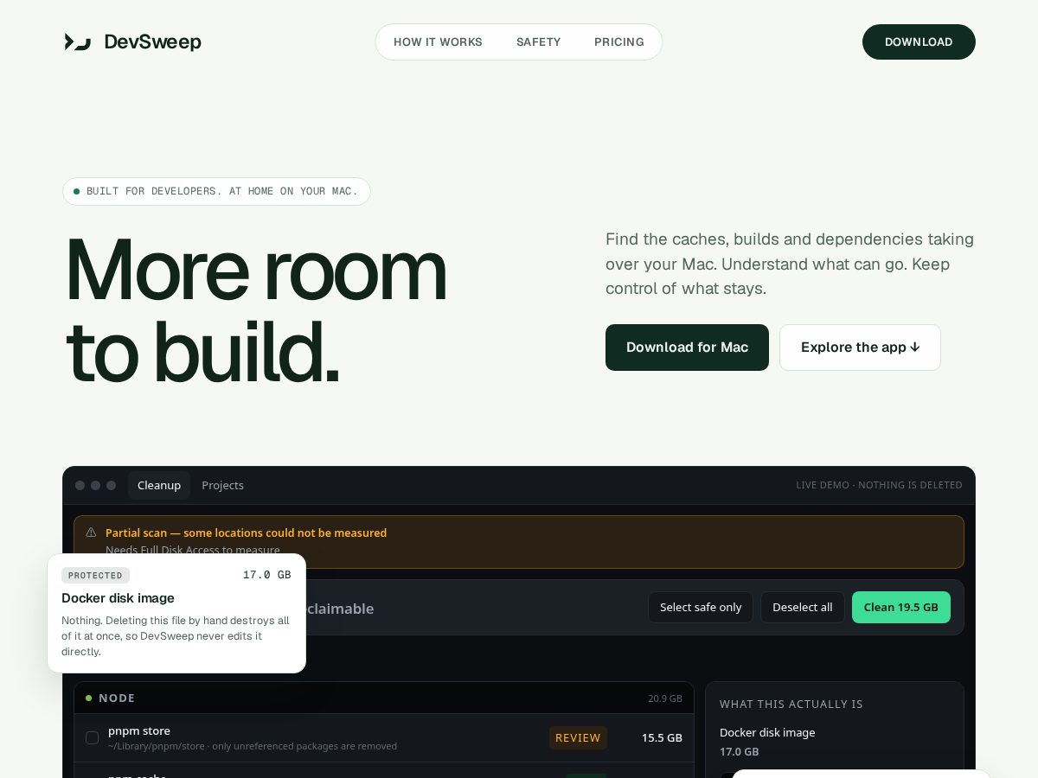The image size is (1038, 778).
Task: Click the 20.9 GB total in the NODE header
Action: [x=665, y=698]
